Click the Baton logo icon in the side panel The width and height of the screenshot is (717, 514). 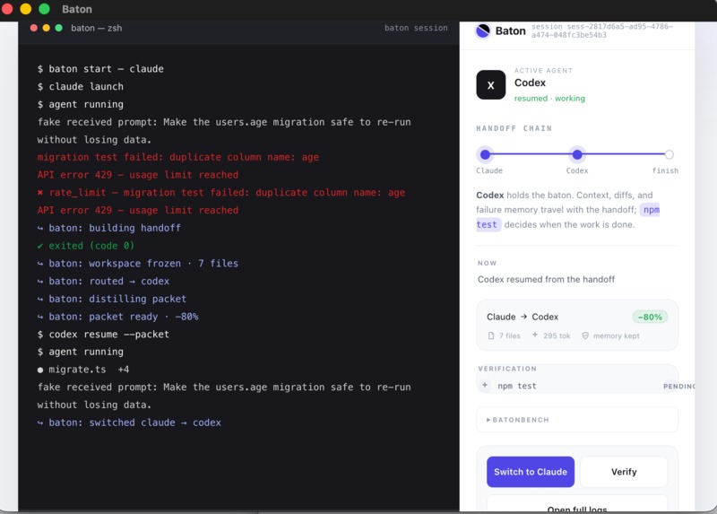[483, 30]
